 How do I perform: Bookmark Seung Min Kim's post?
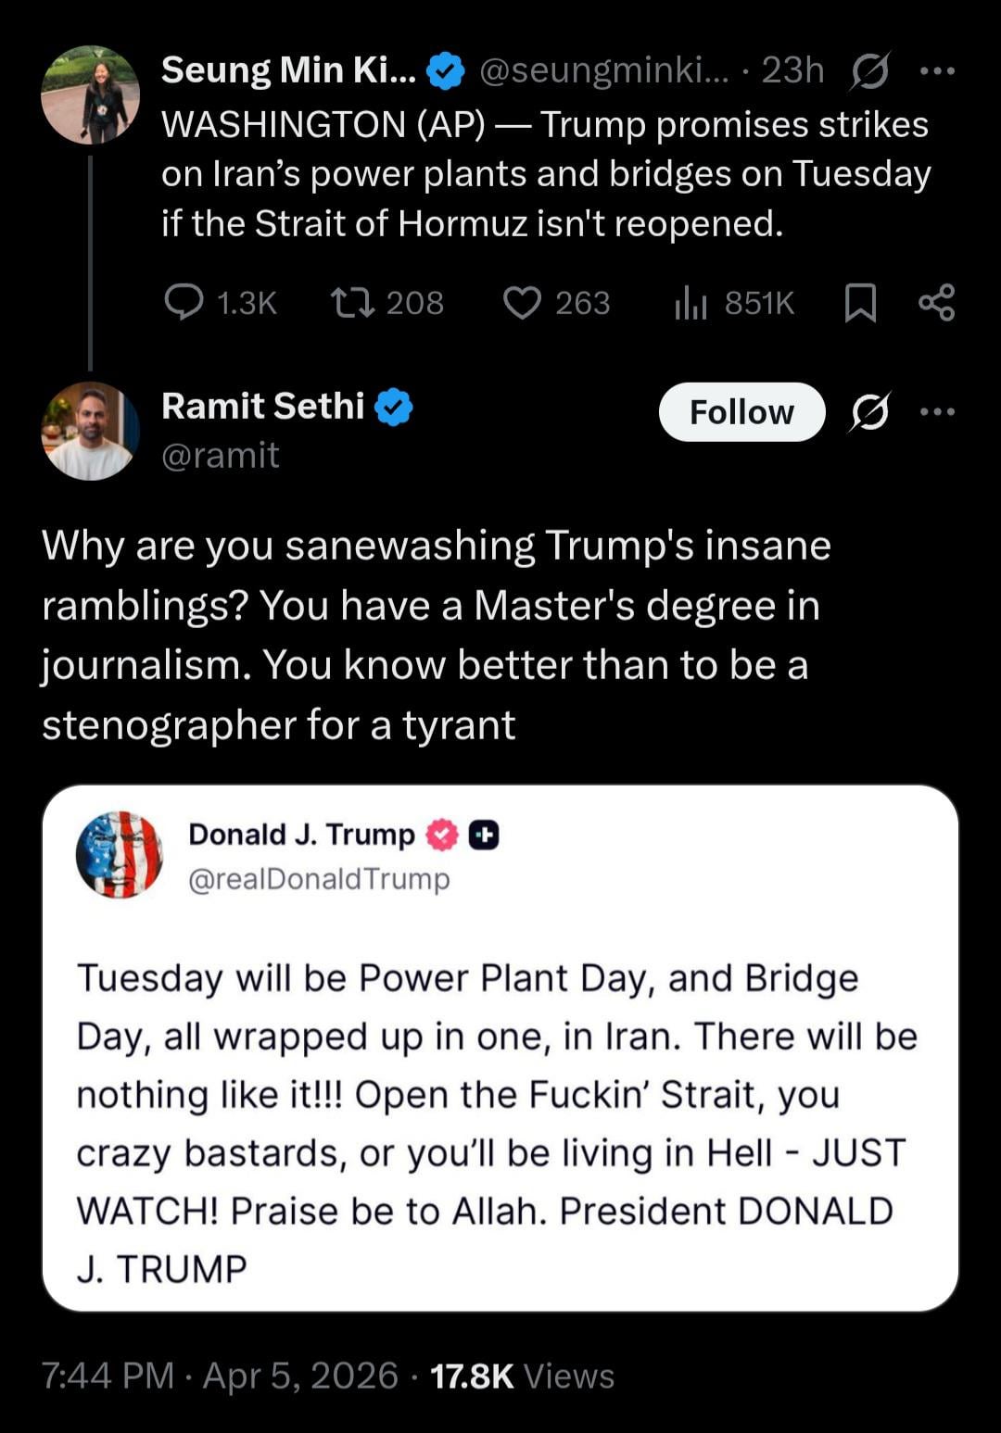(860, 302)
